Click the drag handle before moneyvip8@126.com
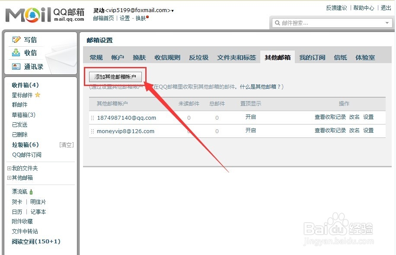 pos(93,130)
